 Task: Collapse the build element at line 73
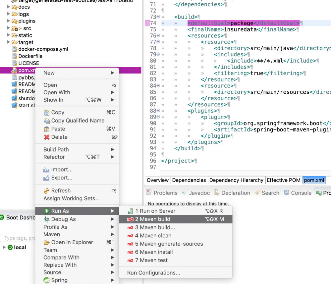point(158,17)
